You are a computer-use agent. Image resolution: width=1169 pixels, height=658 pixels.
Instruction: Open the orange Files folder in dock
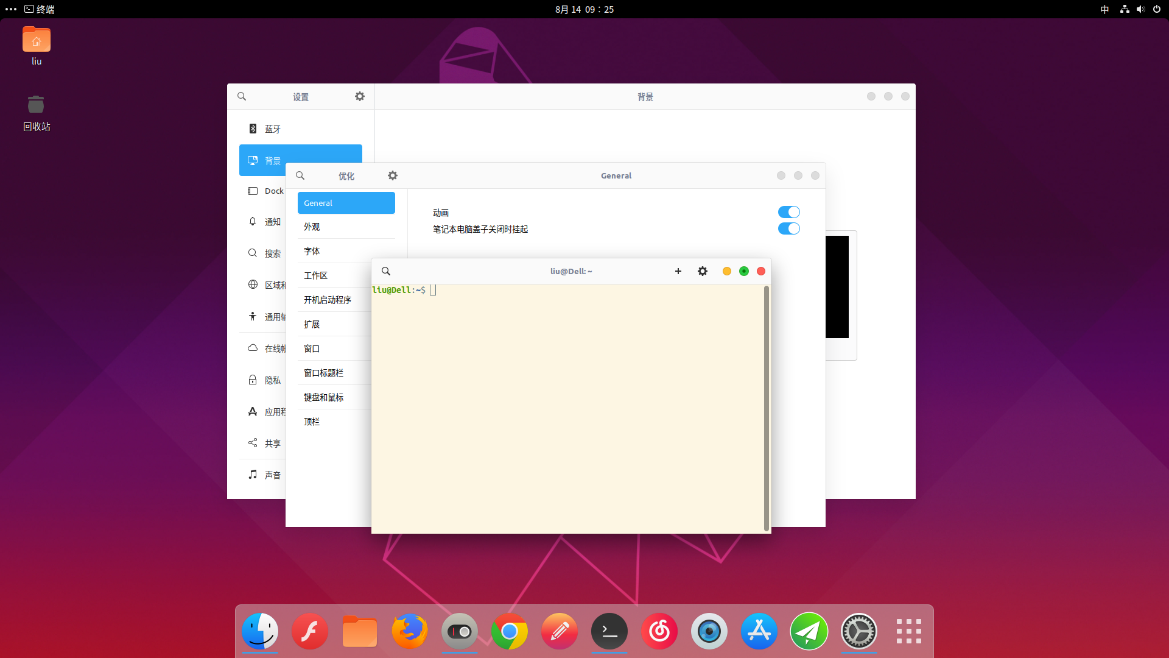[x=360, y=631]
